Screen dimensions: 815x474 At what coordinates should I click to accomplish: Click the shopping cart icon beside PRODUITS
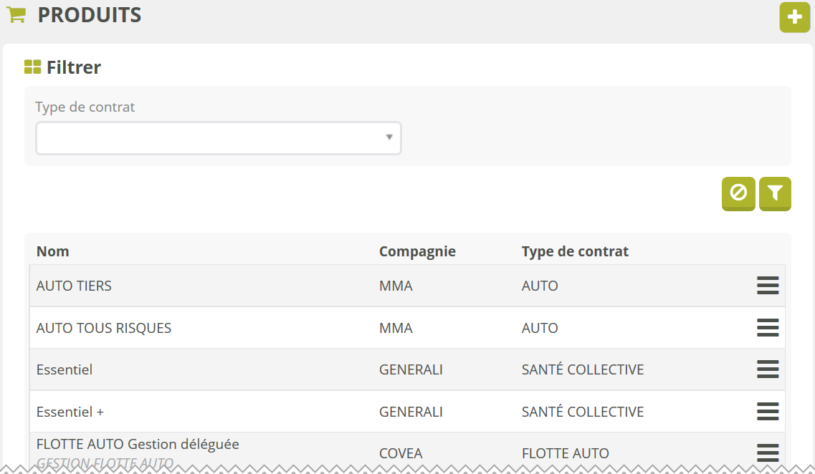[16, 15]
